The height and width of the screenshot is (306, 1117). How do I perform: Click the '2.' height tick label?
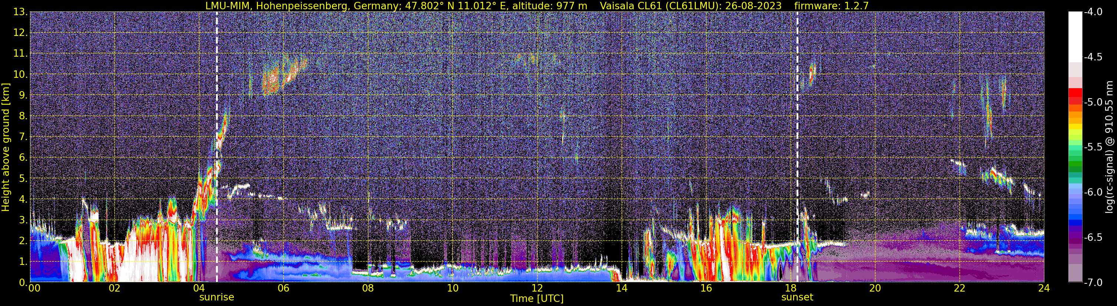[23, 241]
